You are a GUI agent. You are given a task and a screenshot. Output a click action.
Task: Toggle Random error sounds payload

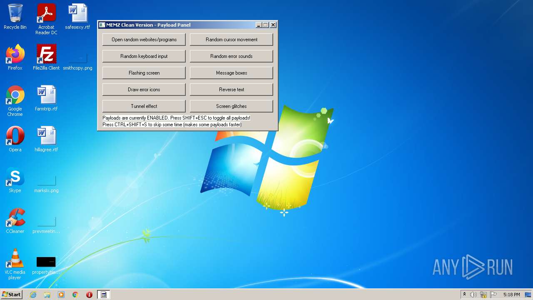point(232,56)
